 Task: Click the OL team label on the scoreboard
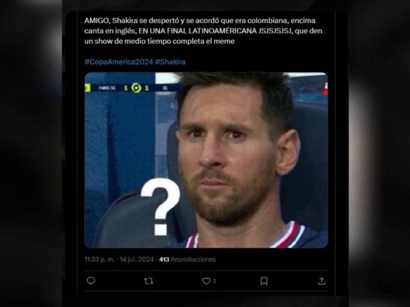(165, 88)
